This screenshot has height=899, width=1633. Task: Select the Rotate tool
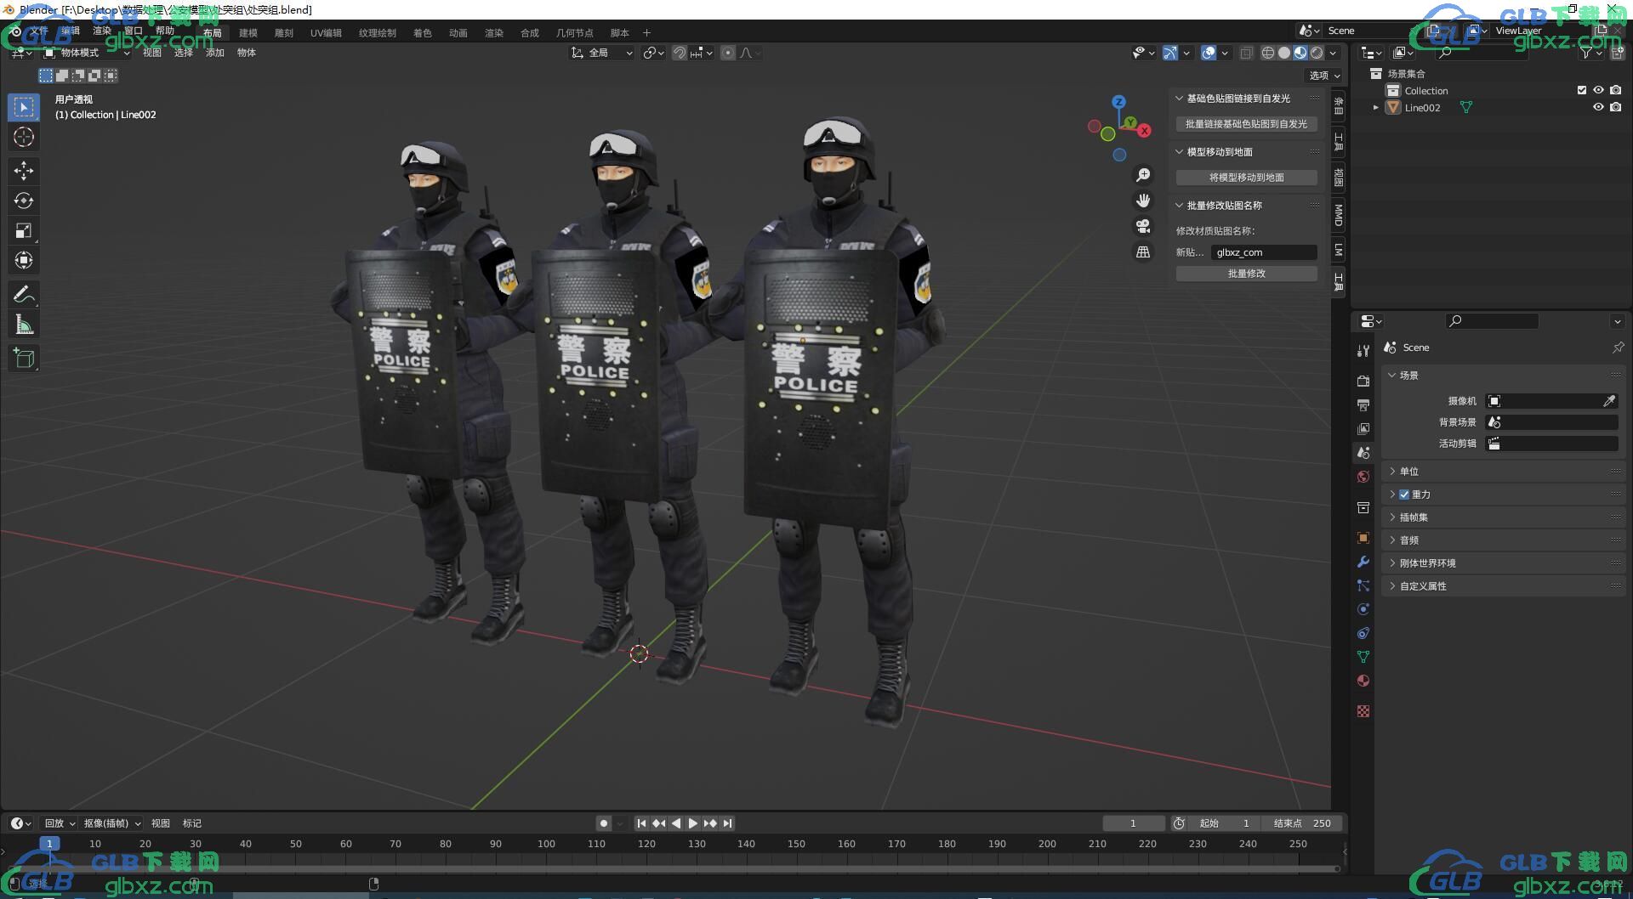coord(24,201)
